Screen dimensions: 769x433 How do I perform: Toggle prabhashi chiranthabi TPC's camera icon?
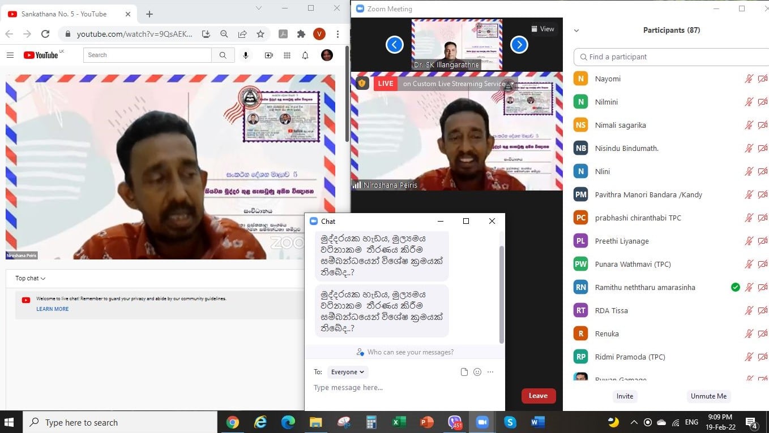coord(763,218)
